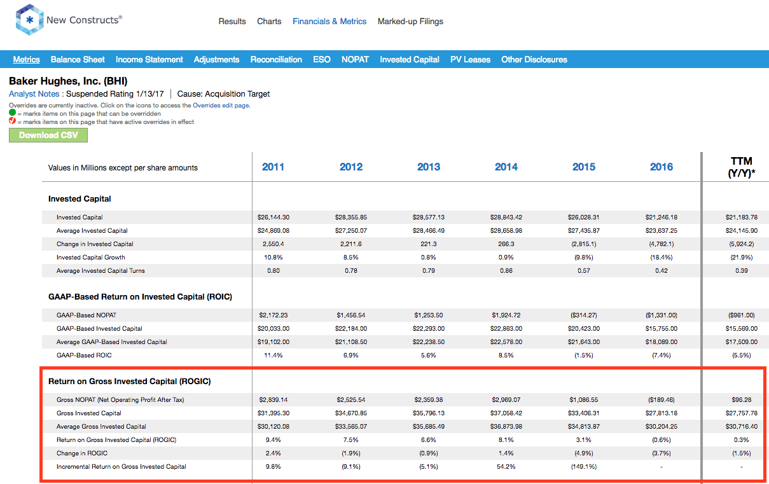The width and height of the screenshot is (769, 484).
Task: Click Average Gross Invested Capital row label
Action: pyautogui.click(x=101, y=427)
